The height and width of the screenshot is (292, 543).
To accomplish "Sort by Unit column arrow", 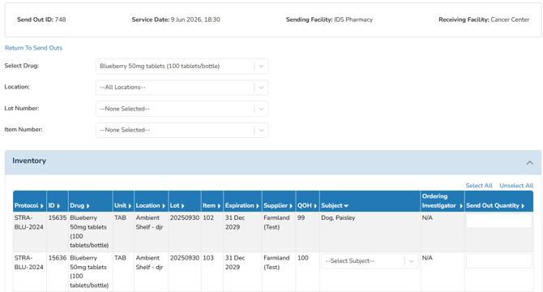I will point(130,206).
